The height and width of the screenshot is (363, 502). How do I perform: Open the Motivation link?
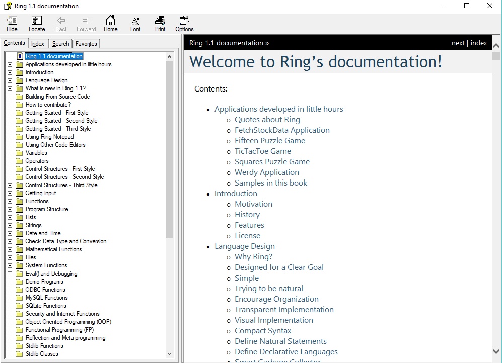[x=254, y=204]
